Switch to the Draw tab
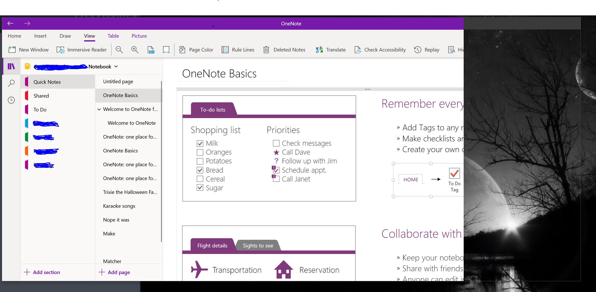 coord(65,36)
